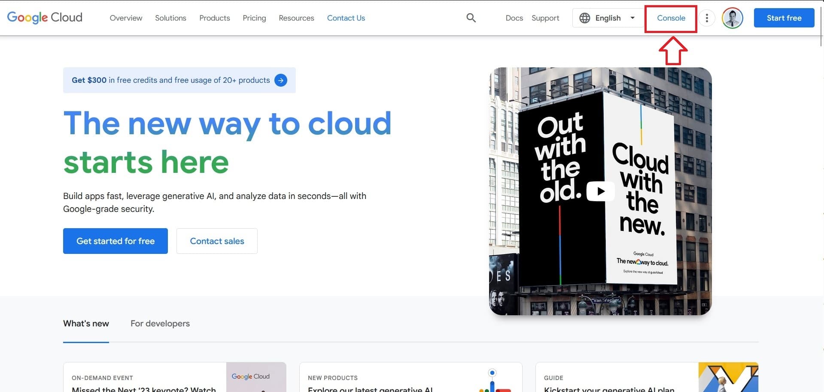Open the Solutions menu

click(170, 18)
